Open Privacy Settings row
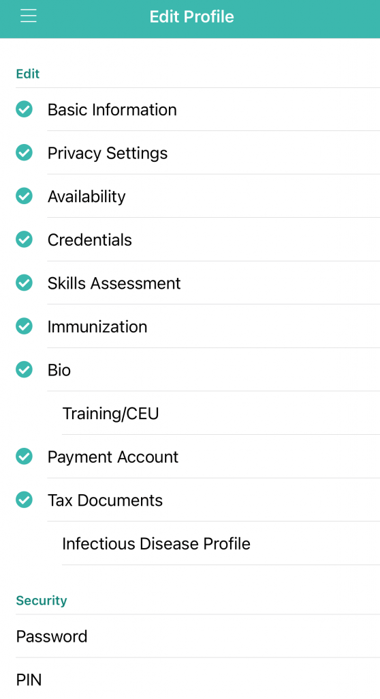The width and height of the screenshot is (380, 699). point(190,153)
